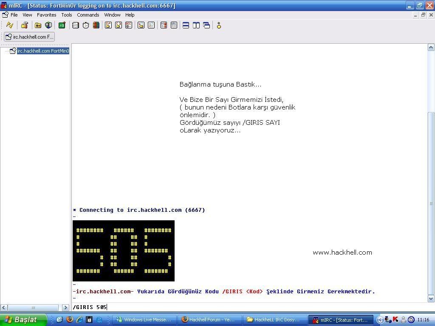The image size is (435, 326).
Task: Open the Window menu
Action: click(x=112, y=15)
